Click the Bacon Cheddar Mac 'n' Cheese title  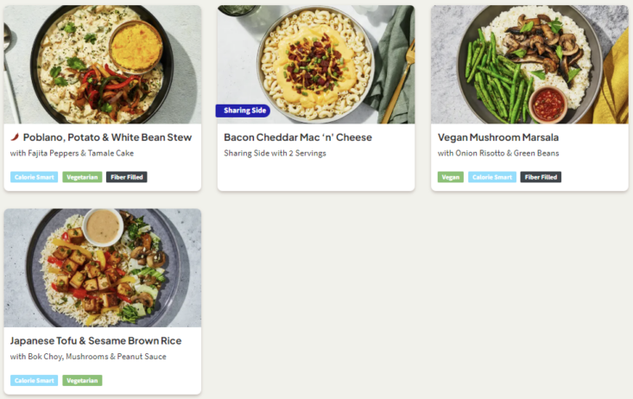[298, 137]
